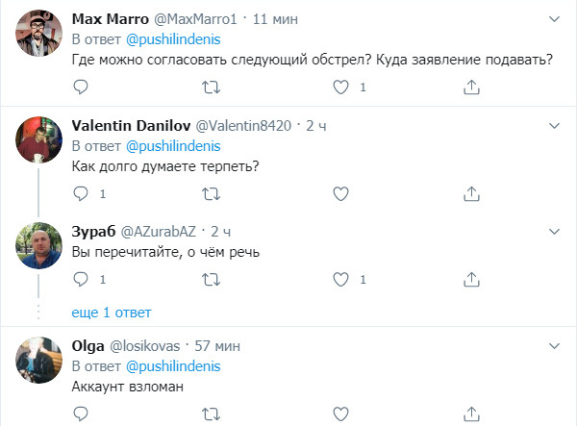
Task: Reply to Valentin Danilov's tweet
Action: coord(81,193)
